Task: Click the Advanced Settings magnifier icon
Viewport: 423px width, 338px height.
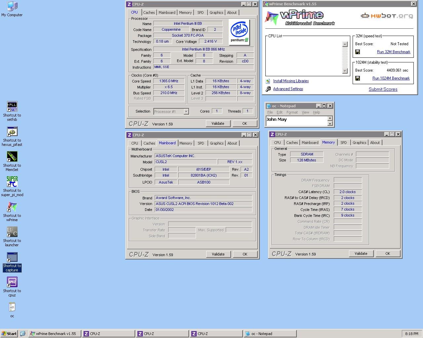Action: point(268,89)
